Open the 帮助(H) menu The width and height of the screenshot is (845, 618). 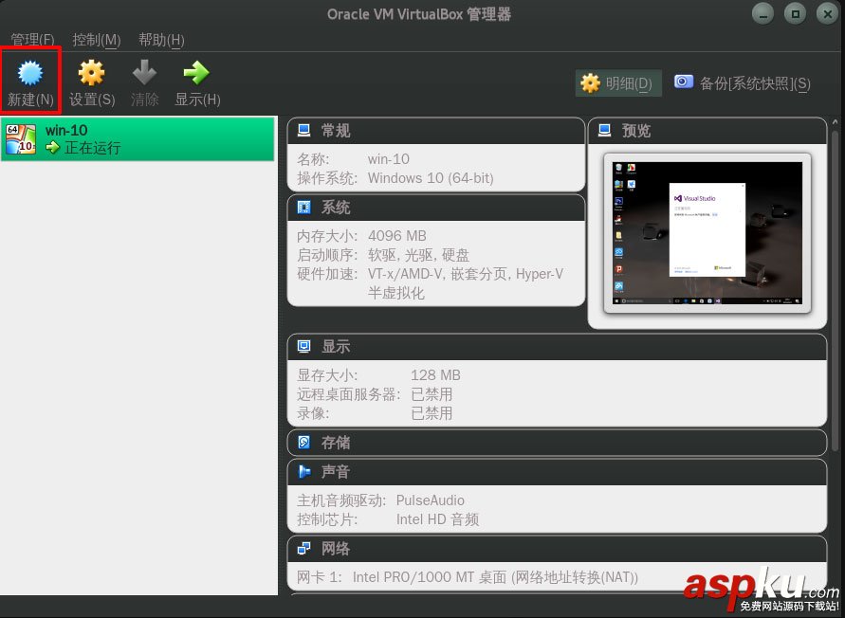click(159, 40)
